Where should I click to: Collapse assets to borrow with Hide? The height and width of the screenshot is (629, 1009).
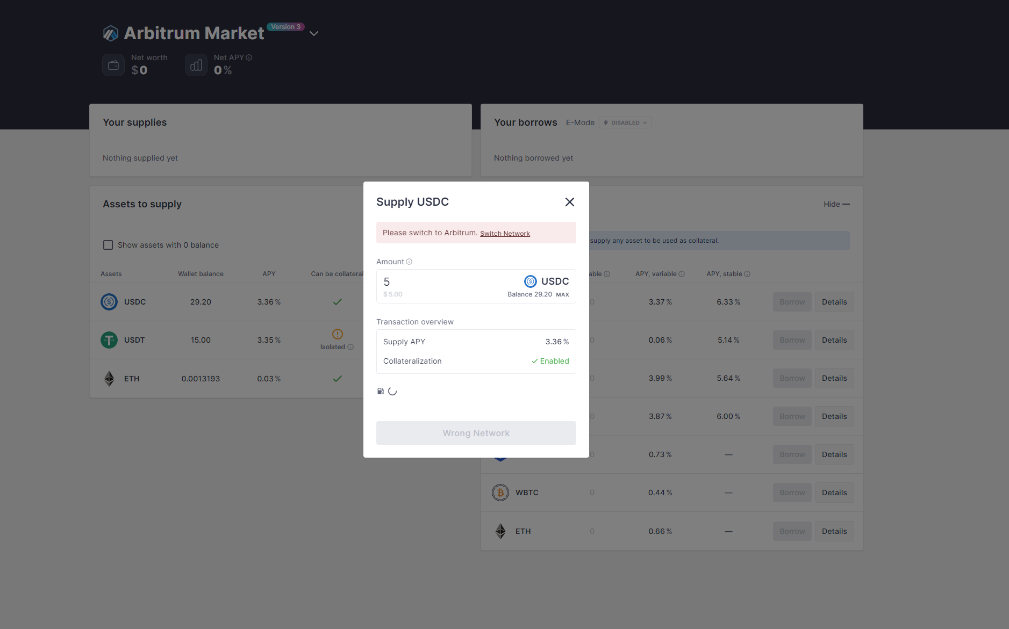[836, 204]
